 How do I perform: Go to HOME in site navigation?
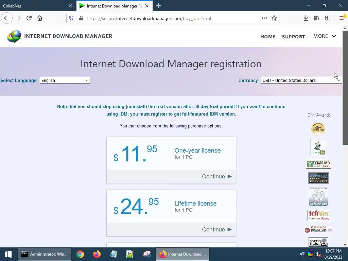pyautogui.click(x=268, y=37)
